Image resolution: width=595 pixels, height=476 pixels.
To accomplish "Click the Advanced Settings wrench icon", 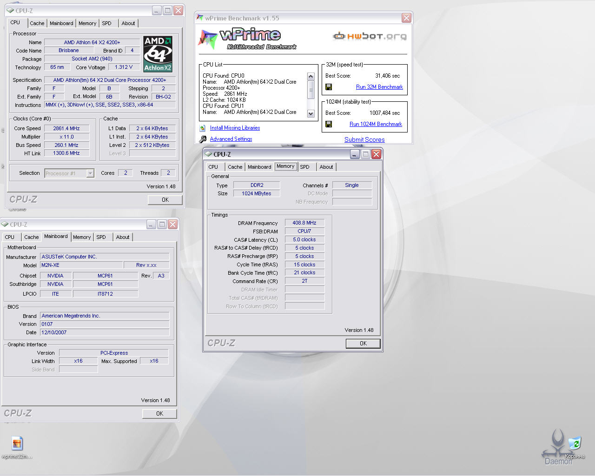I will pyautogui.click(x=203, y=139).
